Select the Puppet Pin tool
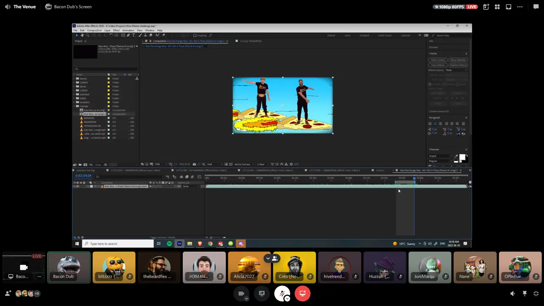Viewport: 544px width, 306px height. pos(164,35)
